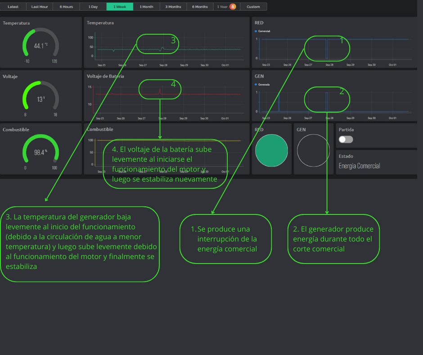Toggle the Generada legend entry in GEN chart
The height and width of the screenshot is (355, 423).
click(x=262, y=85)
